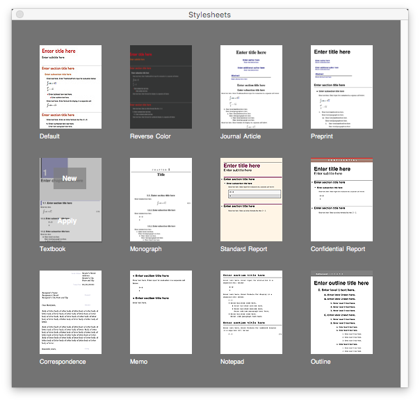This screenshot has width=420, height=402.
Task: Pick the Outline stylesheet thumbnail
Action: click(x=341, y=312)
